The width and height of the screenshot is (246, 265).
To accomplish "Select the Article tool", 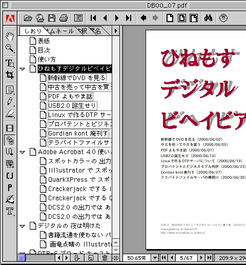I will click(x=10, y=152).
